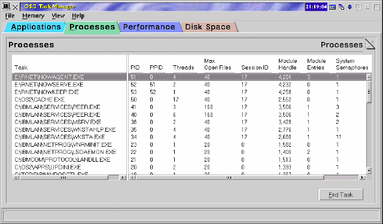
Task: Open the system menu computer icon
Action: pyautogui.click(x=6, y=7)
